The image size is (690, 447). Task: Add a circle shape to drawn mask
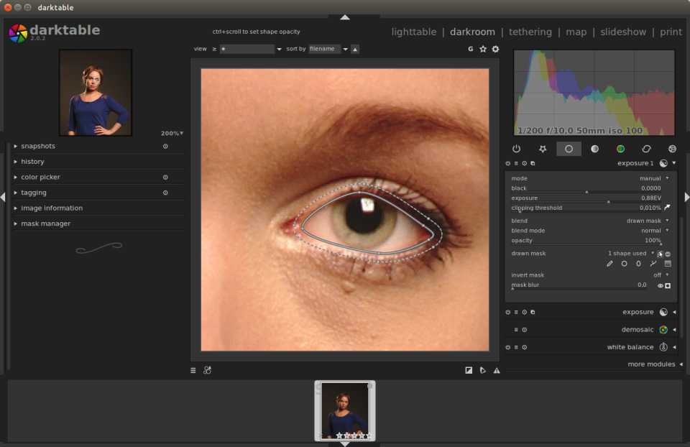(624, 264)
